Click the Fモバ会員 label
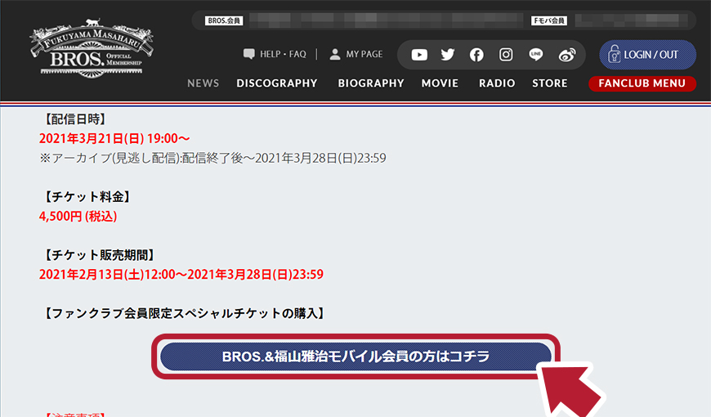This screenshot has width=711, height=417. pos(549,21)
